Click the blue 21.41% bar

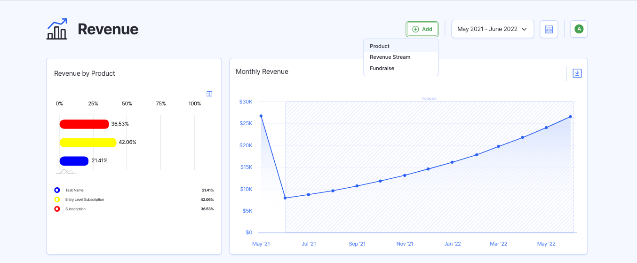coord(74,161)
